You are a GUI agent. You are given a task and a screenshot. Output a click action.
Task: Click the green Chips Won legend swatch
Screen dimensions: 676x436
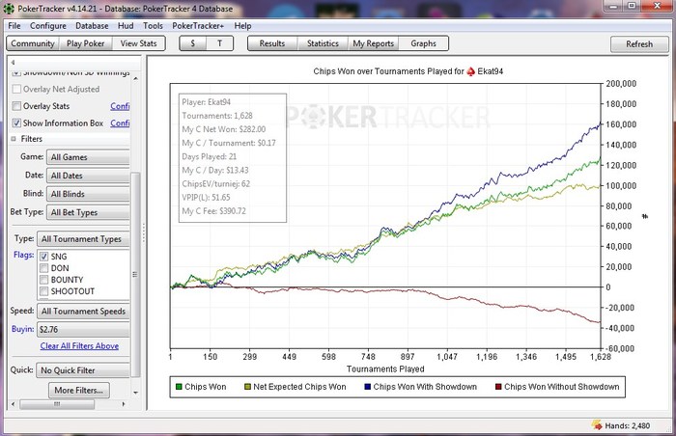coord(179,387)
